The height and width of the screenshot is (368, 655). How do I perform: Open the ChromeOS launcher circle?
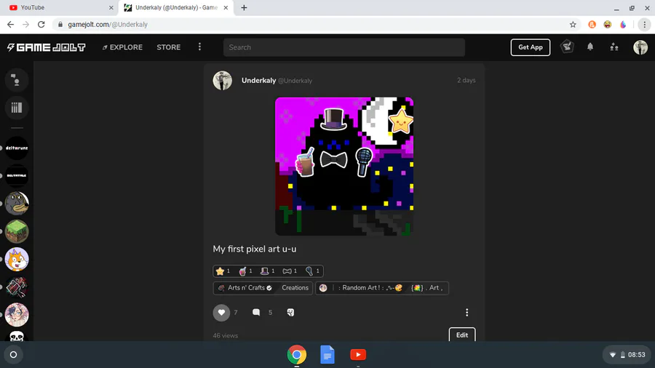click(13, 355)
